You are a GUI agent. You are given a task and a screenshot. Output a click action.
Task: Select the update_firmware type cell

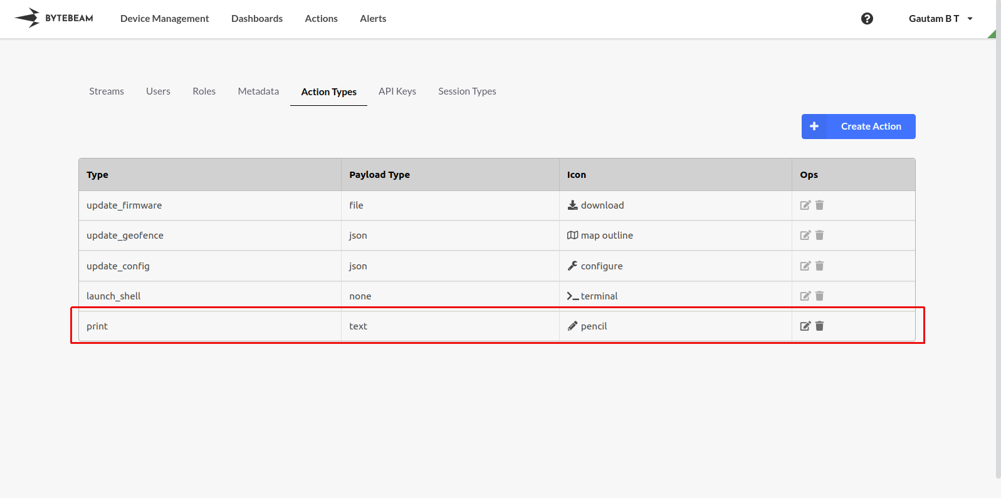coord(210,205)
